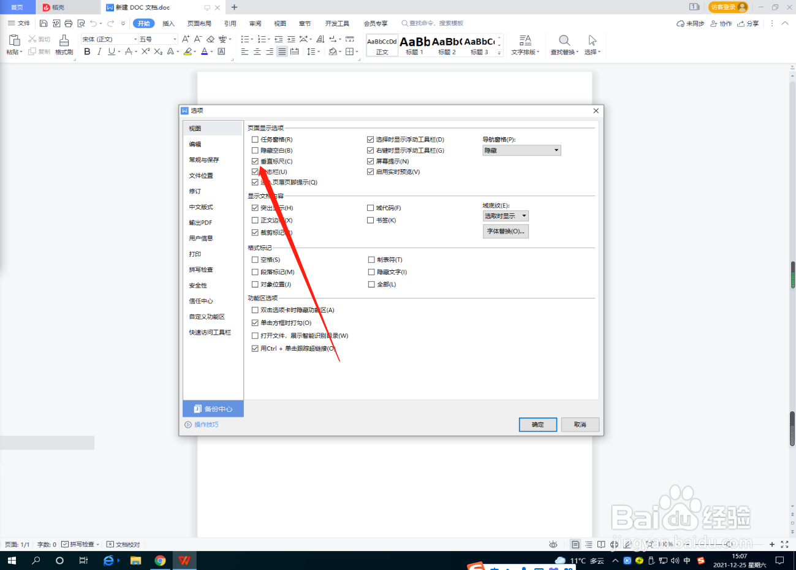Click the Save icon in quick toolbar
The image size is (796, 570).
pyautogui.click(x=44, y=23)
